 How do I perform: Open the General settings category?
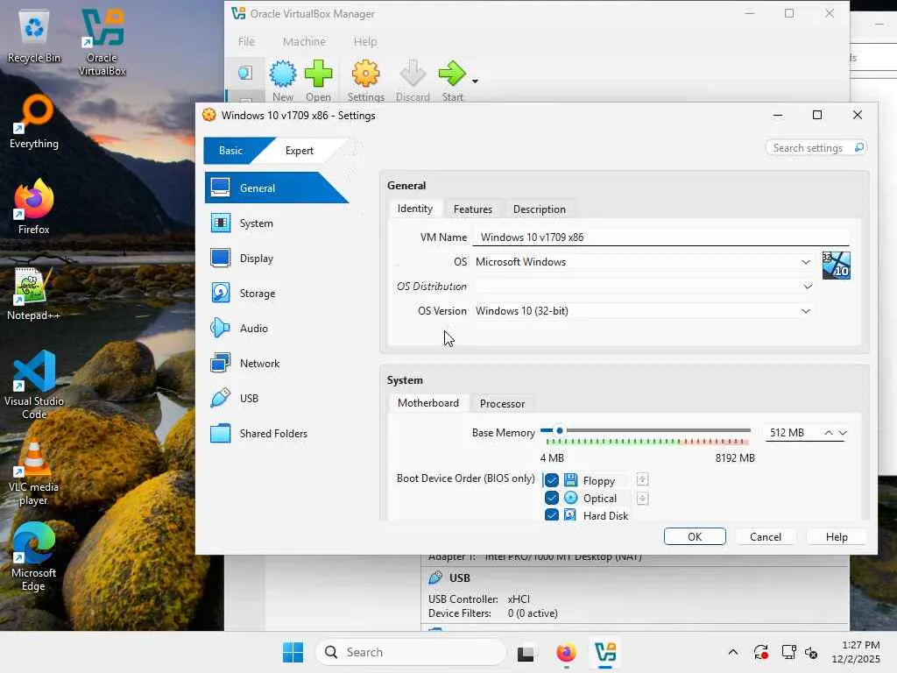276,188
